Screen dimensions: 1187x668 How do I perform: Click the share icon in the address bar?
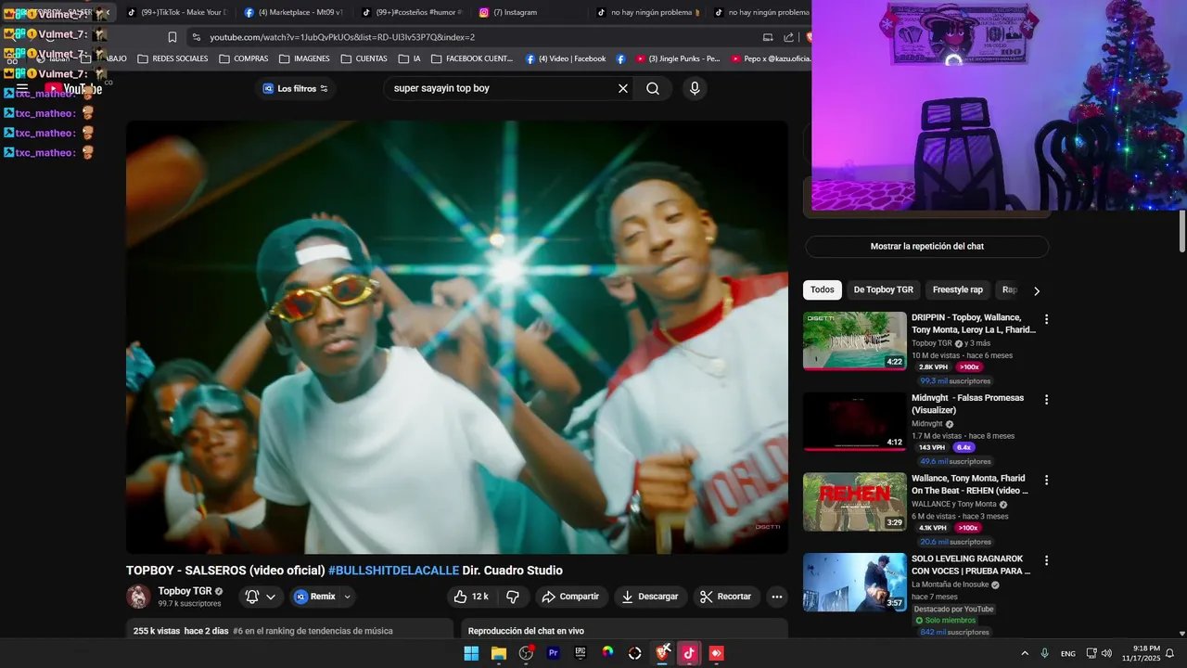[x=788, y=37]
